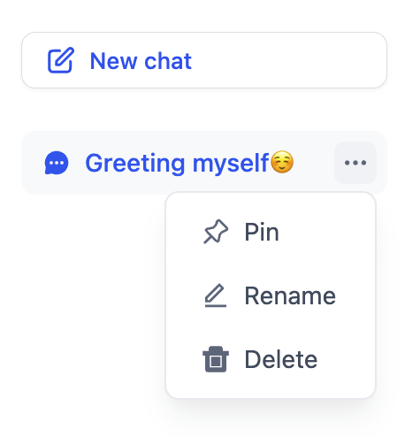Choose Rename from the context menu
Viewport: 405px width, 437px height.
tap(271, 295)
